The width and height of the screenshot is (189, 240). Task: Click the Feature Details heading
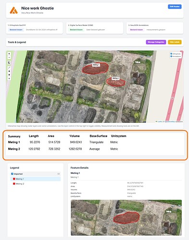tap(79, 168)
